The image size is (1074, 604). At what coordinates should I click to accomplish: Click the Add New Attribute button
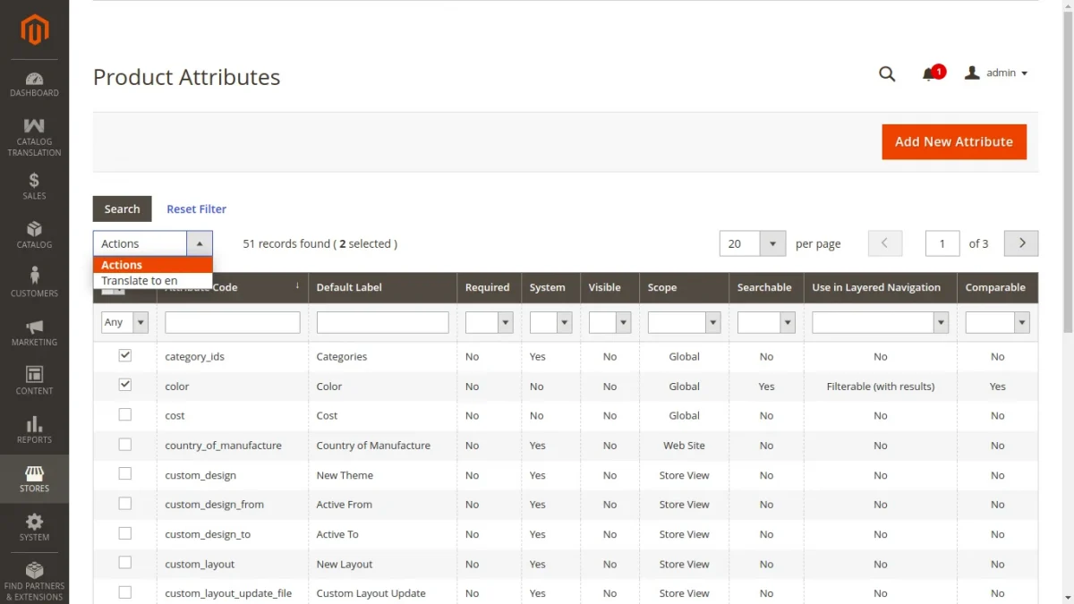pyautogui.click(x=954, y=141)
